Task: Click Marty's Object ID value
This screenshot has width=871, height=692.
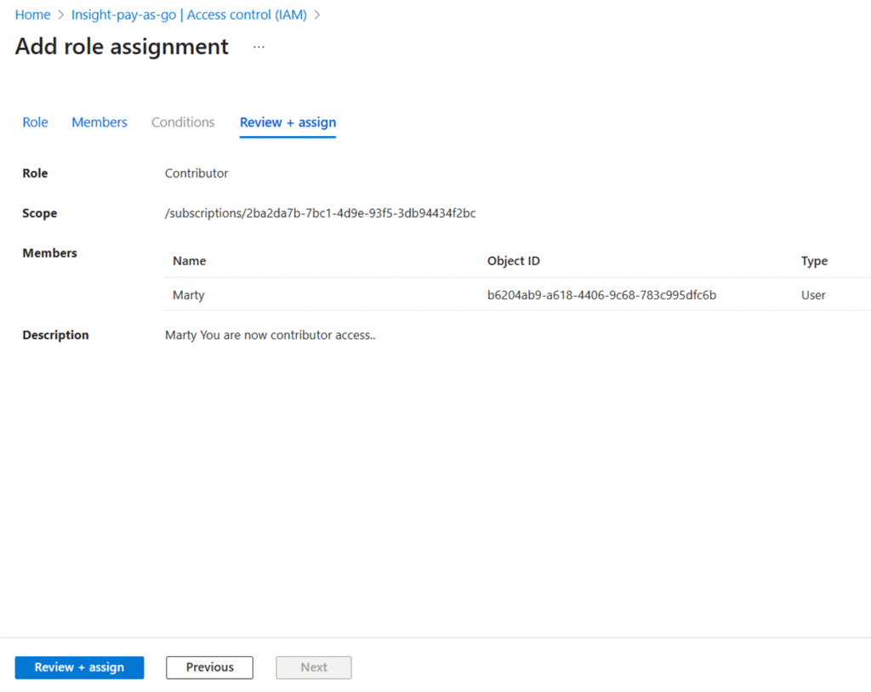Action: click(601, 295)
